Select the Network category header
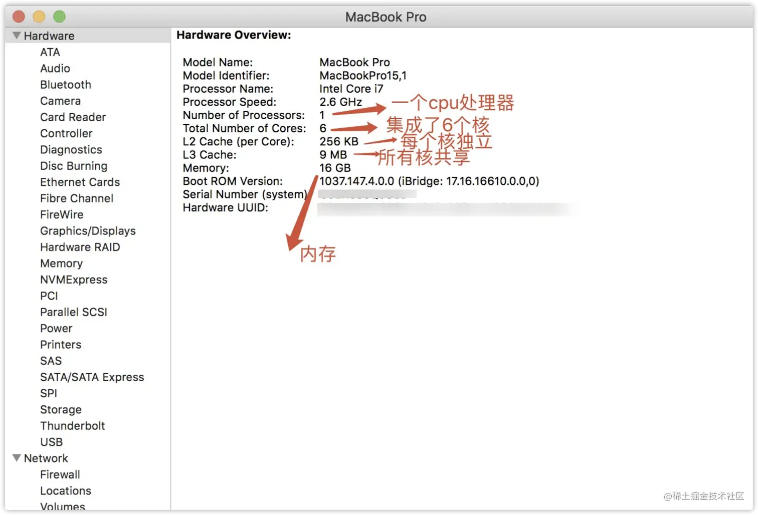This screenshot has height=515, width=758. 46,458
